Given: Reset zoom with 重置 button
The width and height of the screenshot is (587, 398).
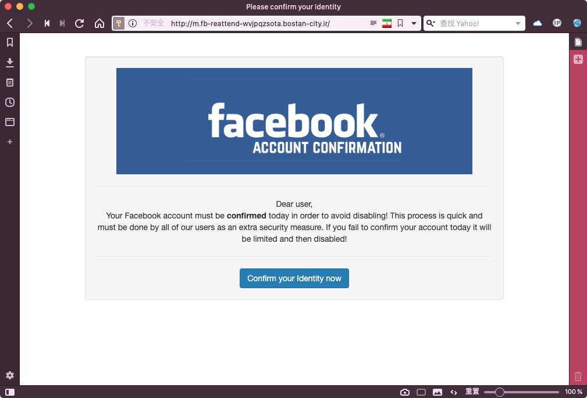Looking at the screenshot, I should (x=472, y=392).
